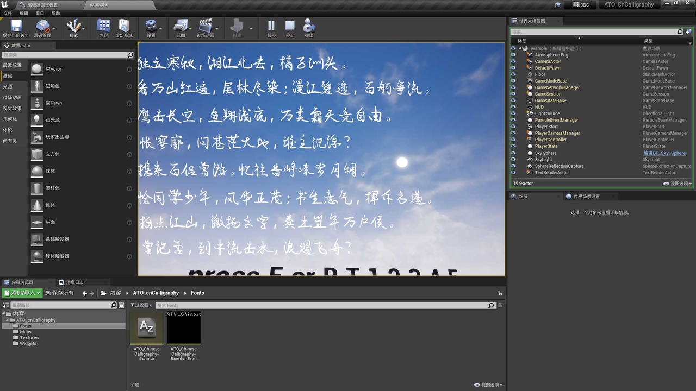The width and height of the screenshot is (696, 391).
Task: Toggle visibility of Player Start
Action: pos(513,127)
